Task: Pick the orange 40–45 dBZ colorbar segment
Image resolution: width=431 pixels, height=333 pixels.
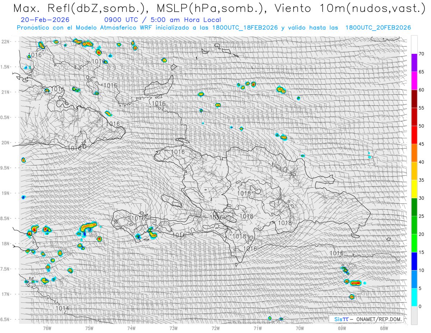Action: click(414, 153)
